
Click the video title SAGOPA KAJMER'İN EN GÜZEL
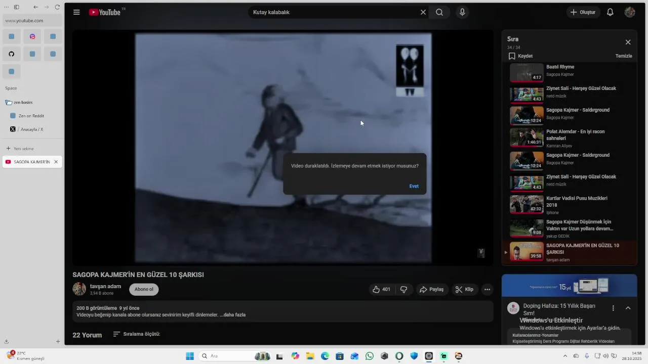pos(138,275)
